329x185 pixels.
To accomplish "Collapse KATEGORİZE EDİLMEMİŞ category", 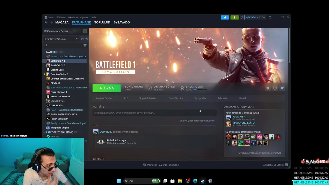I will (x=44, y=132).
